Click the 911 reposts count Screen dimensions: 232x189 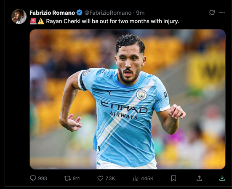76,178
